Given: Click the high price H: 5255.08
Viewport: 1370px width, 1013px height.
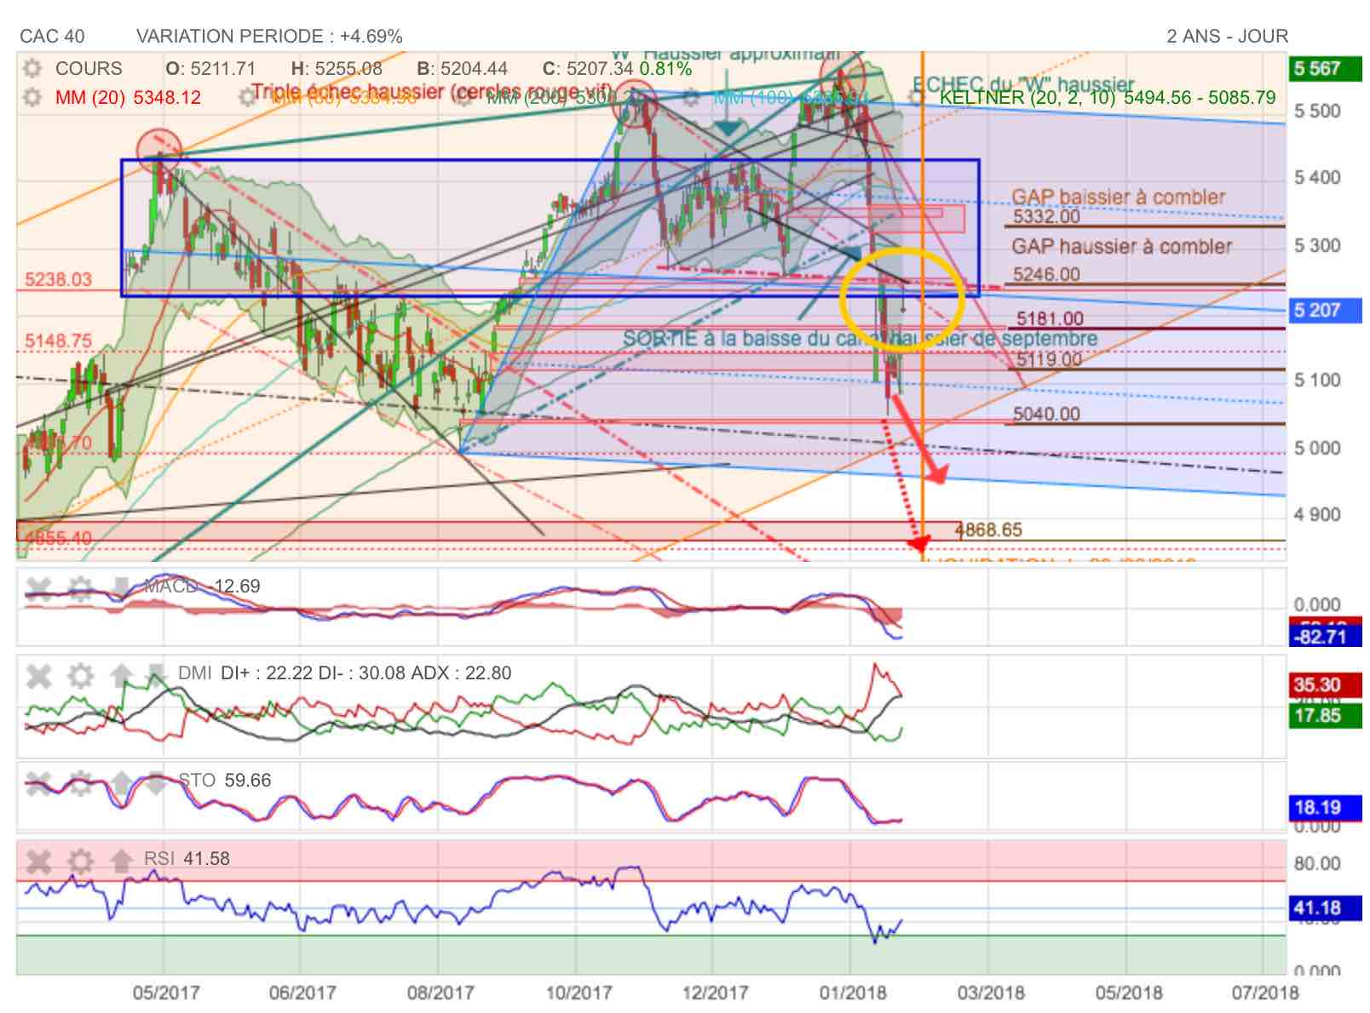Looking at the screenshot, I should click(337, 68).
